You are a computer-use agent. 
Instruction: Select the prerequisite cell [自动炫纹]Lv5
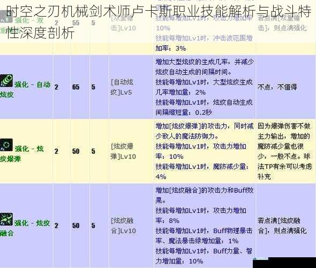(x=122, y=87)
